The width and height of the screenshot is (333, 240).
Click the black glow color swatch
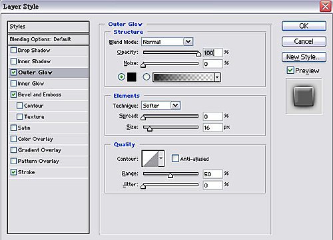pyautogui.click(x=132, y=77)
